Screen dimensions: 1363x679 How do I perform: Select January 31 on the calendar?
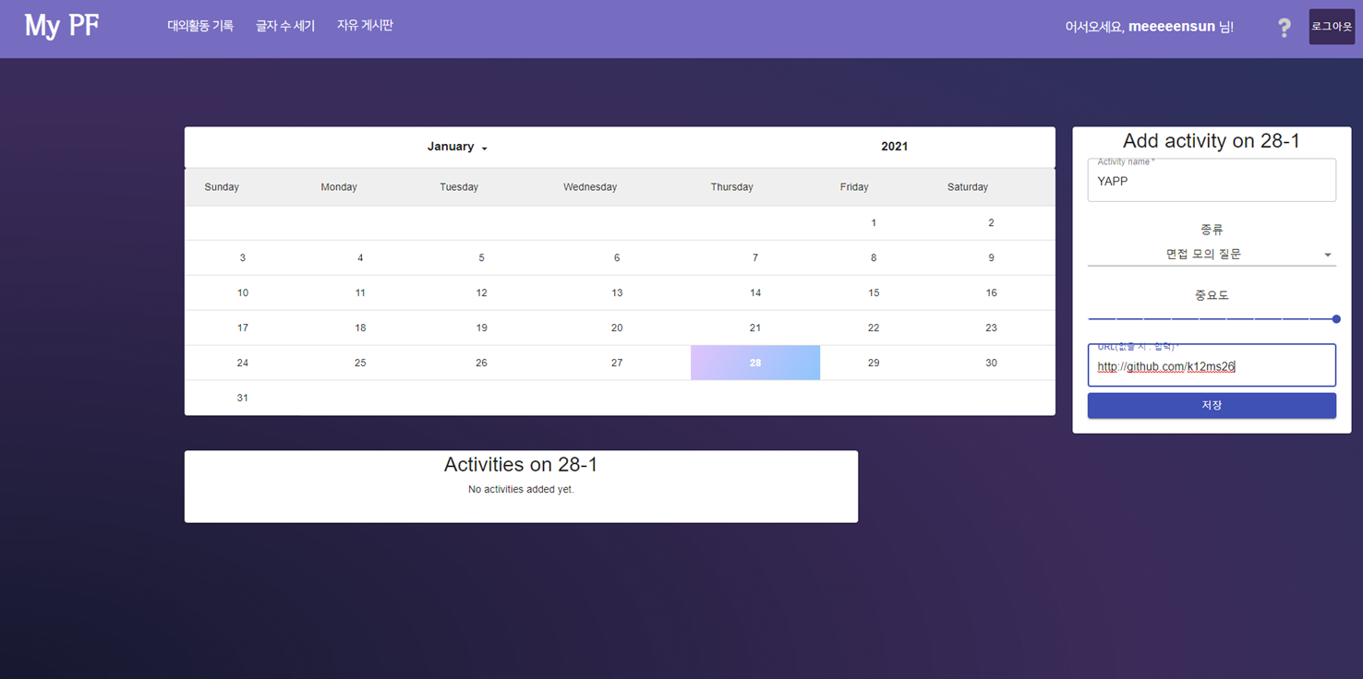242,398
